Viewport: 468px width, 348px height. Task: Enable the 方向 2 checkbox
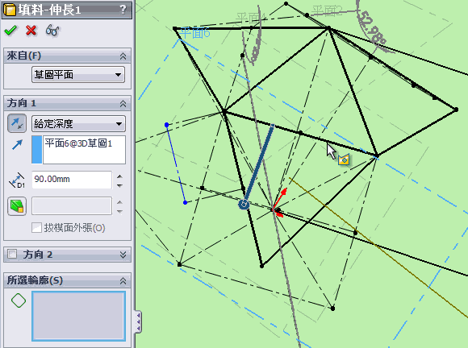12,254
